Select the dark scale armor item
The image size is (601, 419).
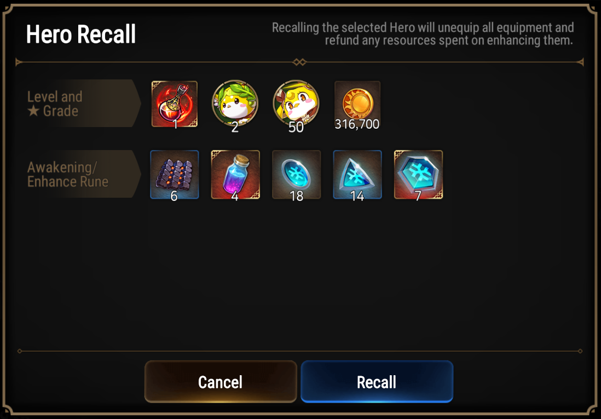pos(175,175)
